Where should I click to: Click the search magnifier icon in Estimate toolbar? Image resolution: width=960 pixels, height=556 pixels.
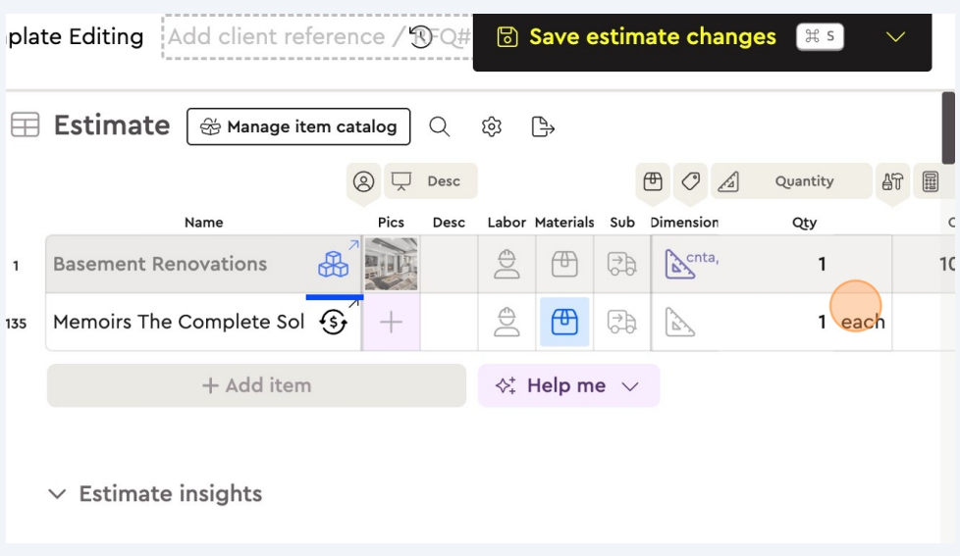440,126
